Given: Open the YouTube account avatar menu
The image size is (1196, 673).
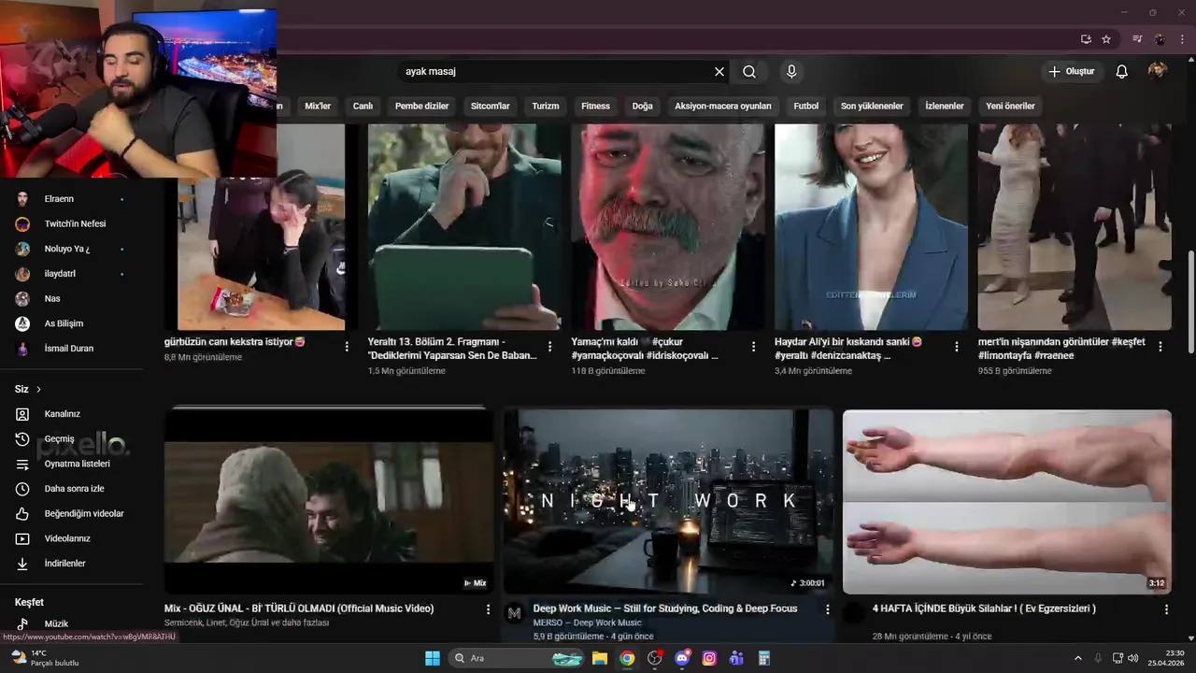Looking at the screenshot, I should pos(1158,71).
